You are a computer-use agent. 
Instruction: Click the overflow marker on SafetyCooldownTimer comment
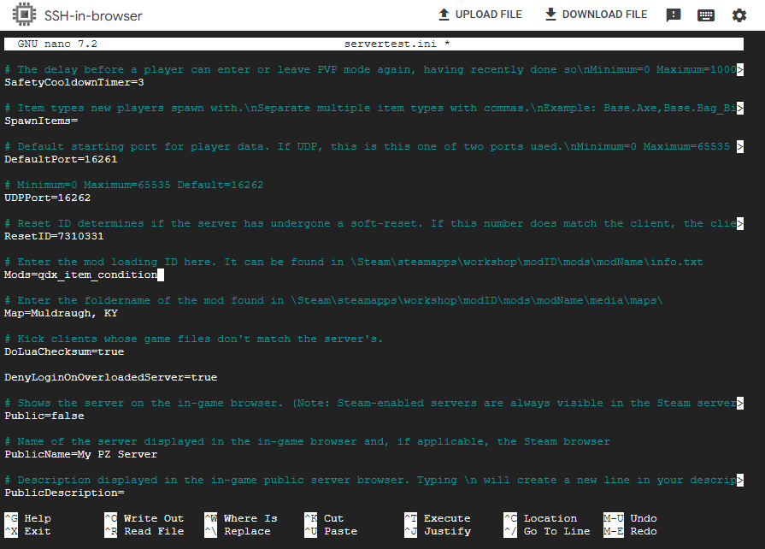tap(740, 70)
